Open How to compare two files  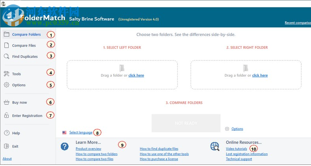coord(95,159)
